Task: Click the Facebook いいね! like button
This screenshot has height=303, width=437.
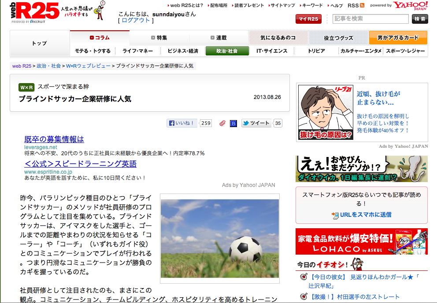Action: [181, 123]
